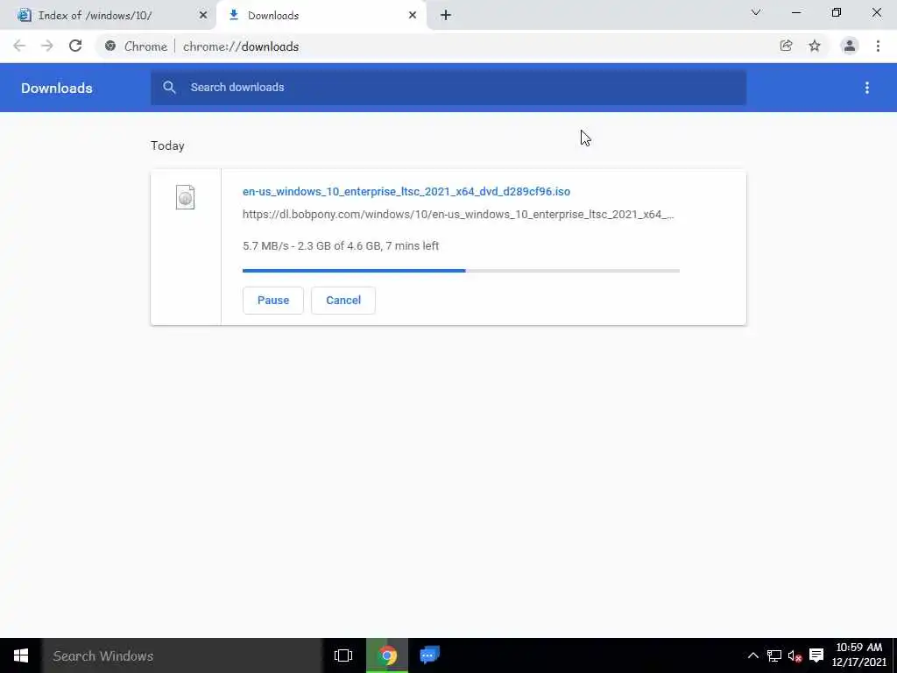897x673 pixels.
Task: Click the ISO file icon in download card
Action: (186, 197)
